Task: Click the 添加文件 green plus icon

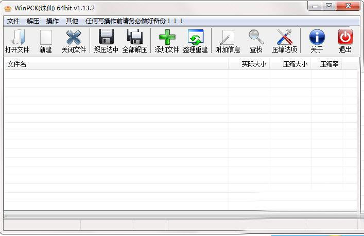Action: (167, 37)
